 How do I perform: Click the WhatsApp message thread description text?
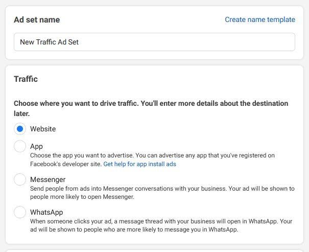(161, 225)
